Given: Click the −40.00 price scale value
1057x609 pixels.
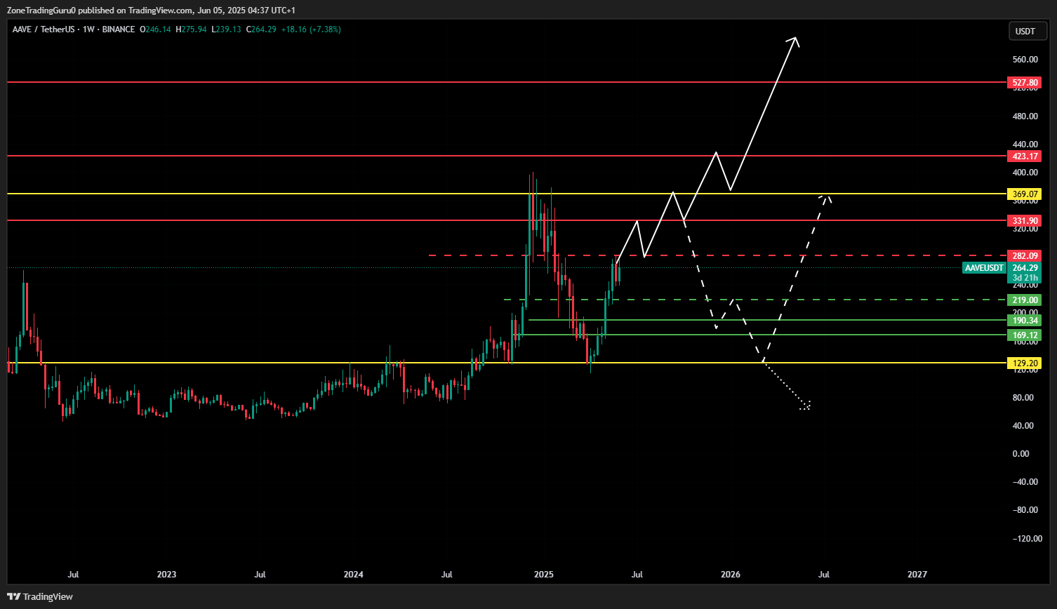Looking at the screenshot, I should click(x=1025, y=481).
